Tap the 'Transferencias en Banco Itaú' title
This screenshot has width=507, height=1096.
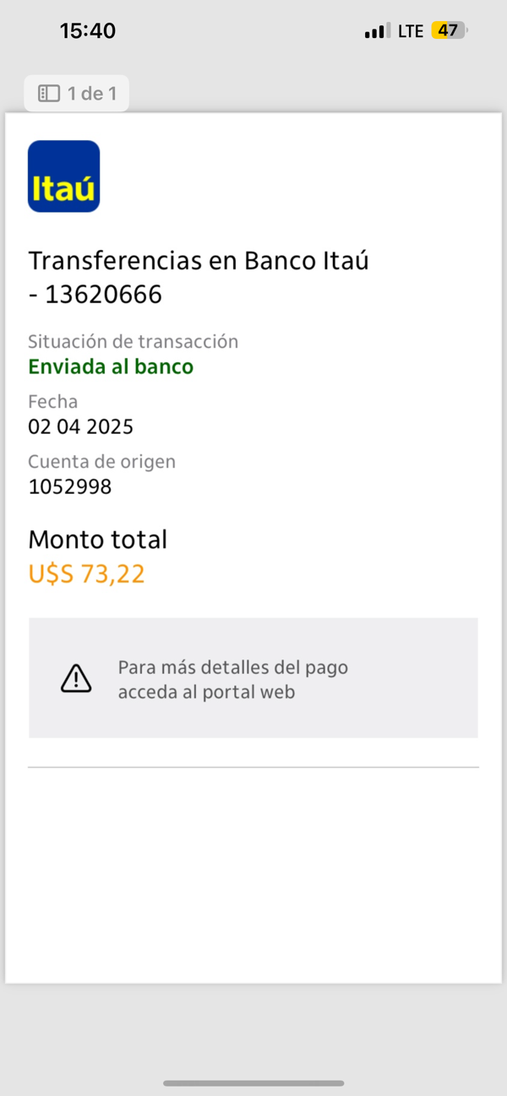pos(199,261)
